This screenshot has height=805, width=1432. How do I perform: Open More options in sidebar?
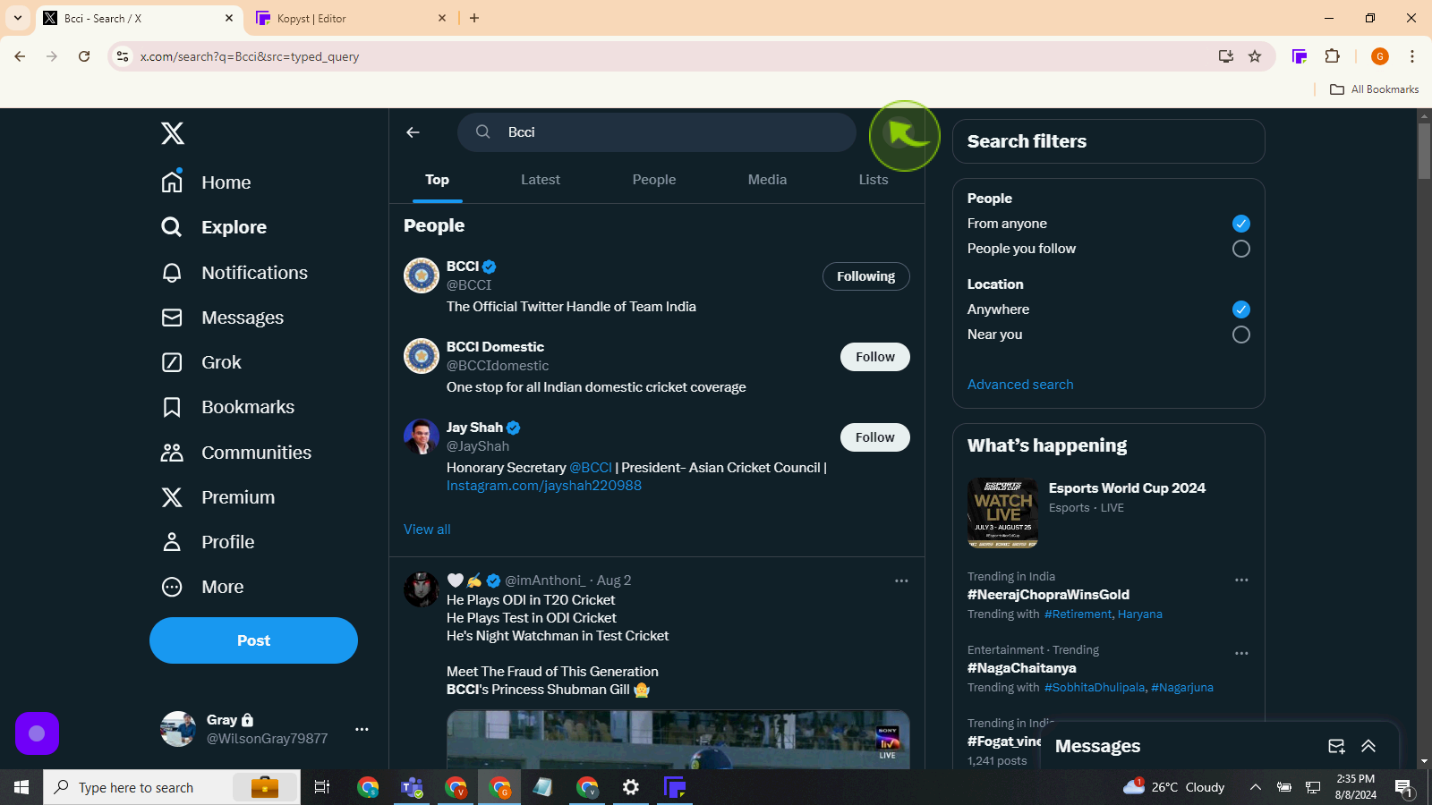[x=203, y=587]
